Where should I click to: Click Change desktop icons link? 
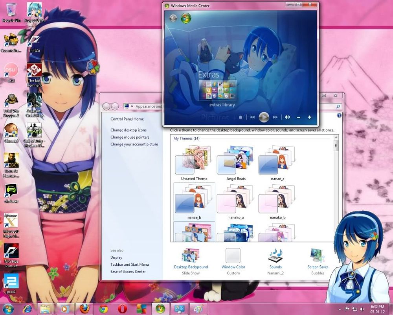[x=129, y=130]
